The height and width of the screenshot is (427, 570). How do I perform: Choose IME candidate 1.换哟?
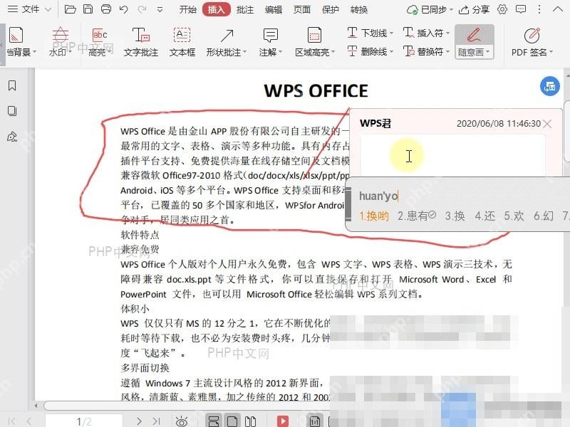tap(374, 216)
